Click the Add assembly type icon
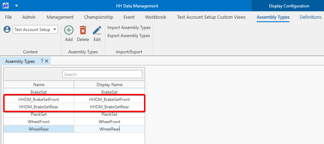The image size is (324, 144). pyautogui.click(x=69, y=30)
